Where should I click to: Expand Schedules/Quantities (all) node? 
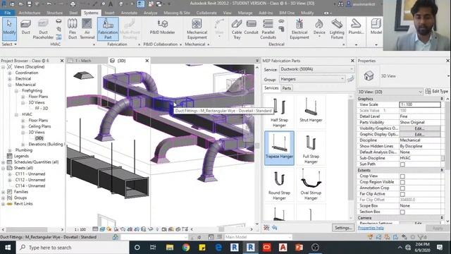pyautogui.click(x=3, y=162)
